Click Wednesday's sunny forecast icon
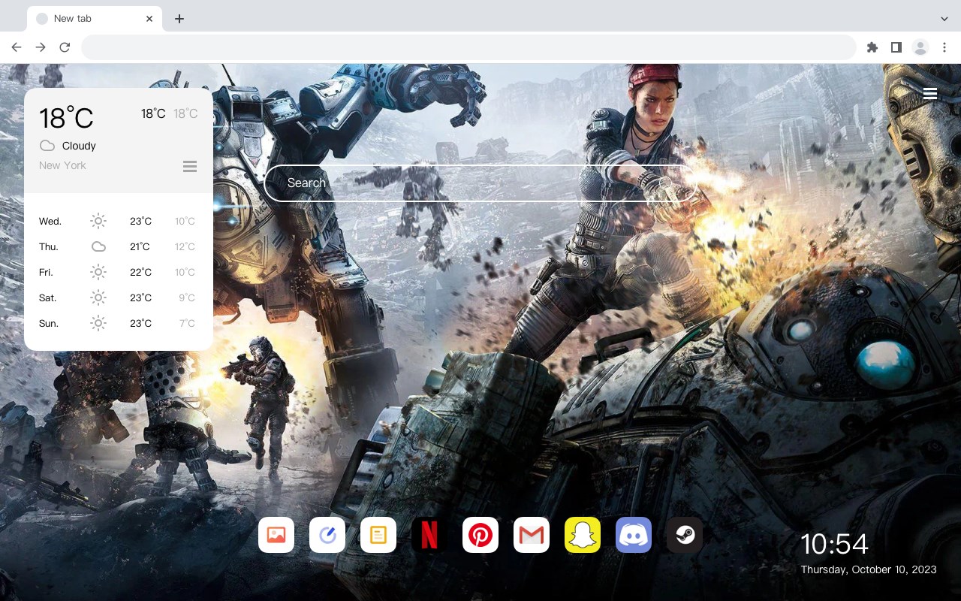This screenshot has width=961, height=601. coord(98,221)
